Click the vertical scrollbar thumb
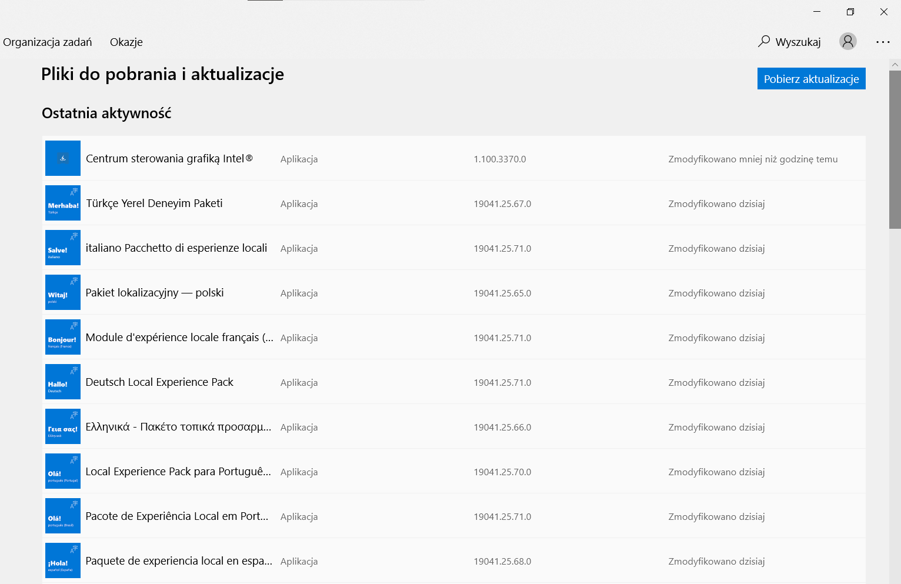Viewport: 901px width, 584px height. coord(895,149)
